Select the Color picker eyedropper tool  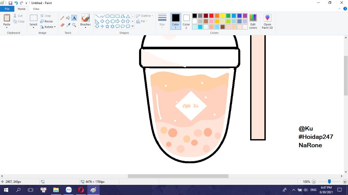(68, 25)
